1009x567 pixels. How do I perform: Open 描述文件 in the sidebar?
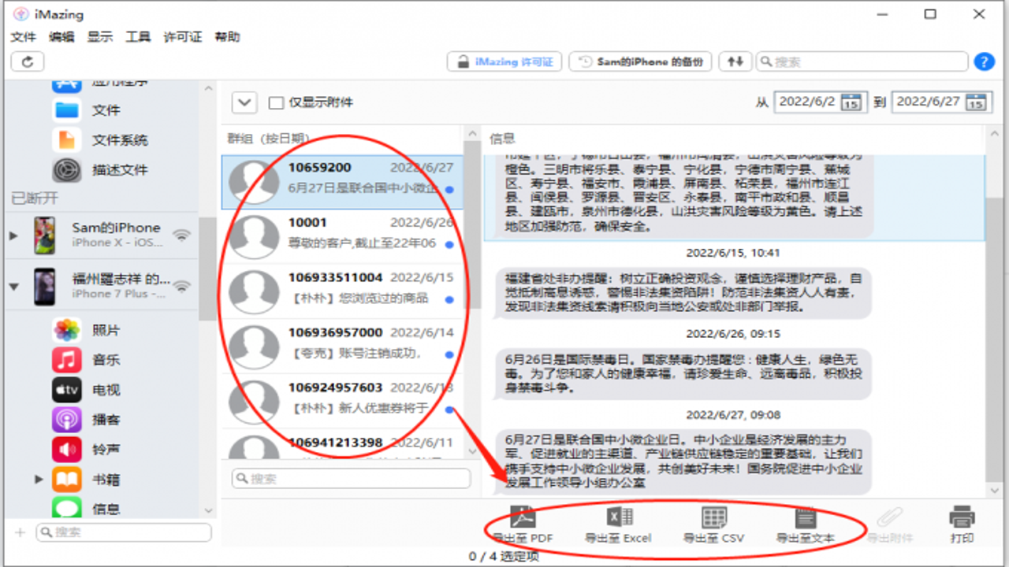120,170
